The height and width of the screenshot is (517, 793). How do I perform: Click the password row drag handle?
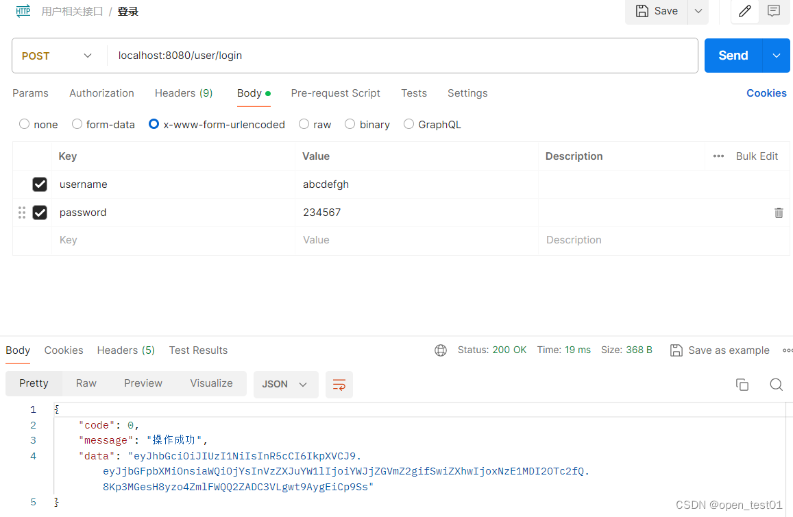coord(22,213)
